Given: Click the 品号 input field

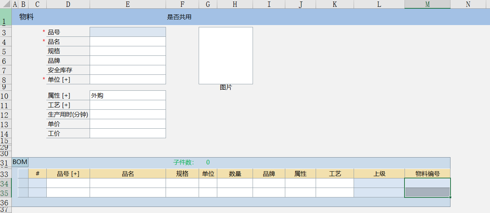Looking at the screenshot, I should [x=128, y=32].
